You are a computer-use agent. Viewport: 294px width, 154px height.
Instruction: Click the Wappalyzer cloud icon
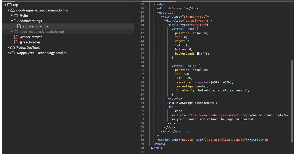[13, 53]
